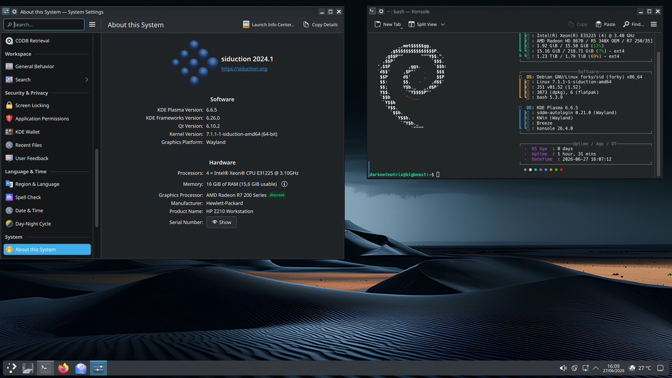Expand the Split View dropdown chevron

coord(443,24)
